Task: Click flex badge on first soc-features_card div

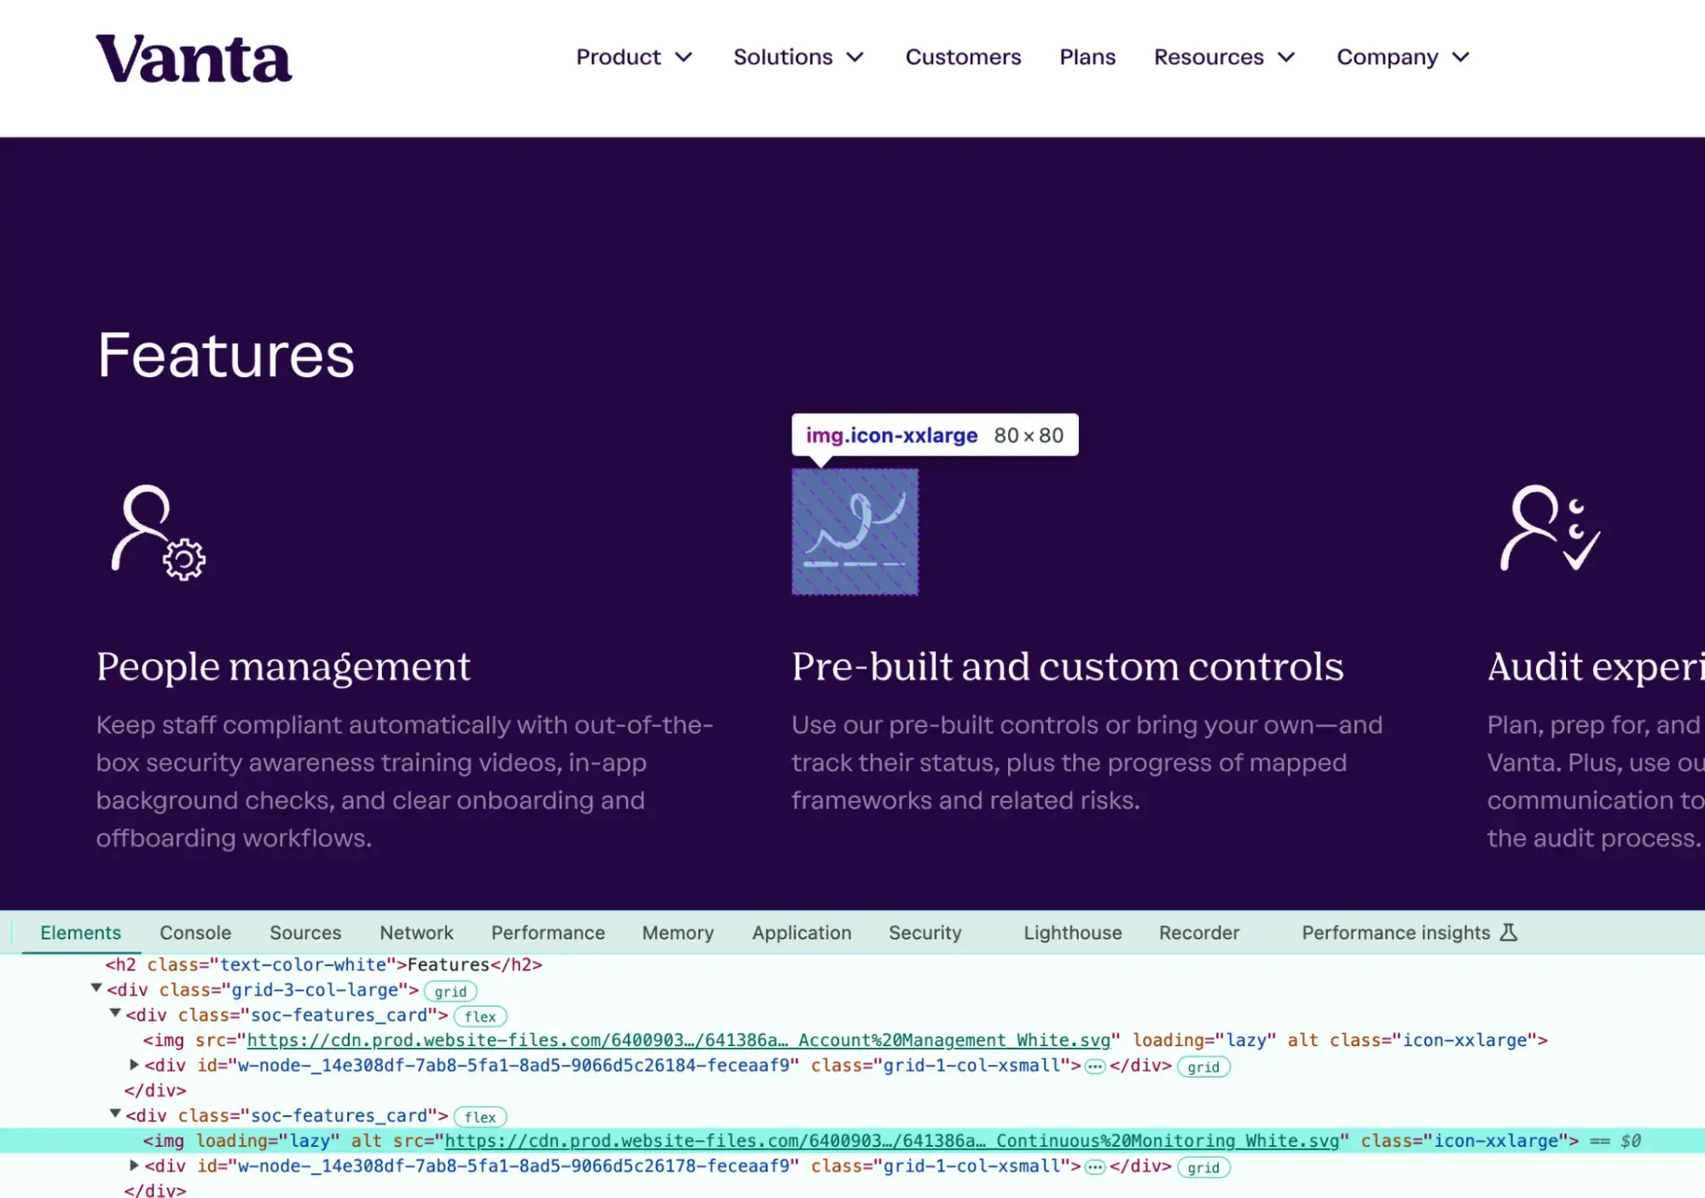Action: click(x=480, y=1016)
